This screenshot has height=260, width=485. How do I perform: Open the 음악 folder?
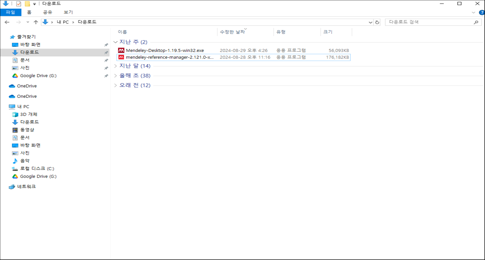tap(25, 161)
